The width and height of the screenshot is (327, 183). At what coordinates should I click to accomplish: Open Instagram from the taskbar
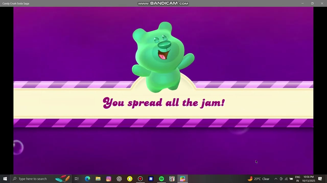(109, 179)
